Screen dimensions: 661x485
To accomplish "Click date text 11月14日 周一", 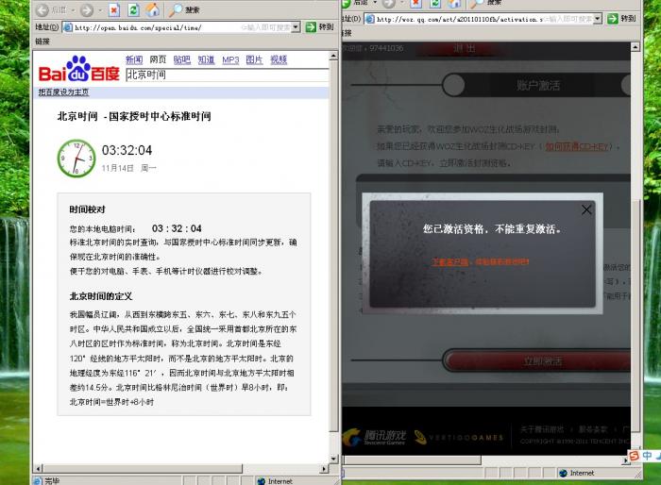I will 129,168.
